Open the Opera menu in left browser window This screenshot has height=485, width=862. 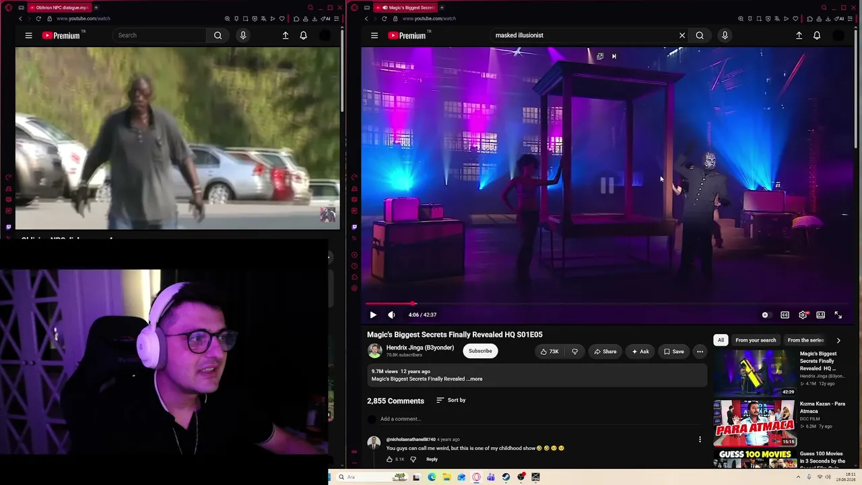pos(8,7)
